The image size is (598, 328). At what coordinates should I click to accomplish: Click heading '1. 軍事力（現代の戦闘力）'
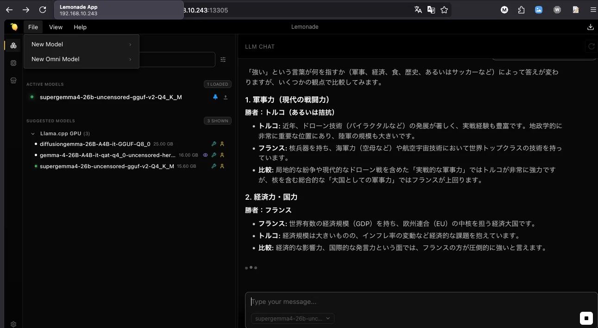[x=287, y=100]
